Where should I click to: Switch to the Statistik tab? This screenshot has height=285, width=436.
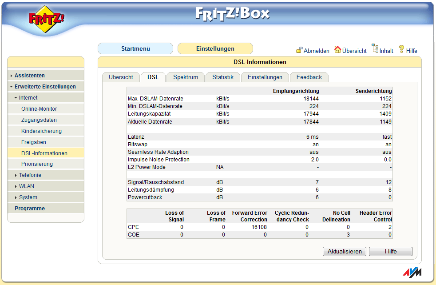[223, 77]
